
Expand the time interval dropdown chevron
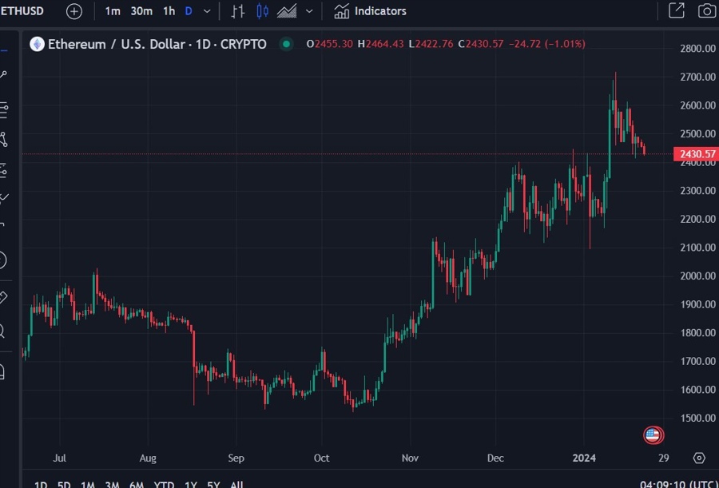click(x=207, y=11)
